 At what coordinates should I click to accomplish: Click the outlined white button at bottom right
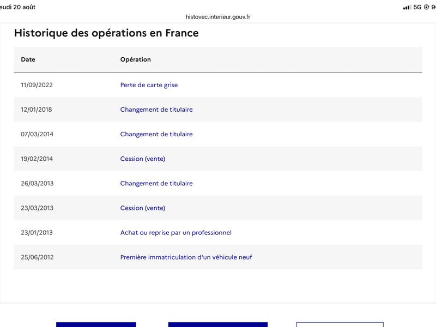tap(340, 324)
